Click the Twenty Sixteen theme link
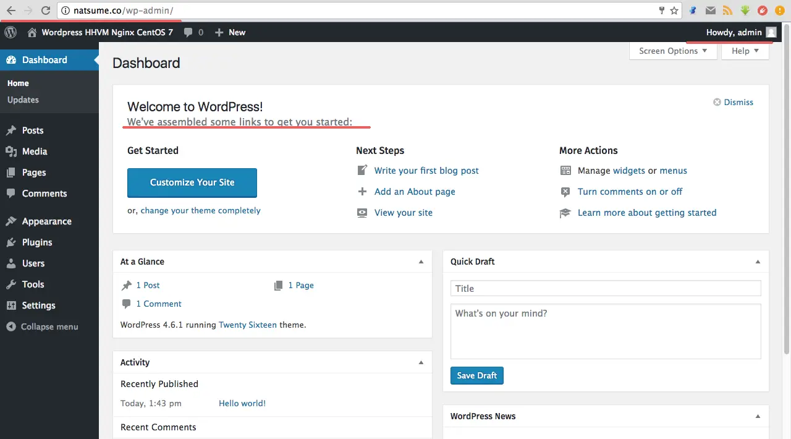 pos(248,325)
